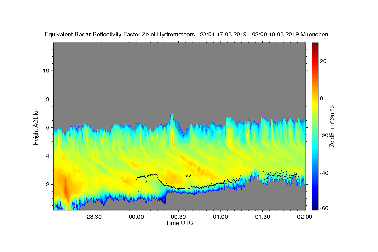Click the 23:30 time axis label
Image resolution: width=378 pixels, height=252 pixels.
coord(94,217)
